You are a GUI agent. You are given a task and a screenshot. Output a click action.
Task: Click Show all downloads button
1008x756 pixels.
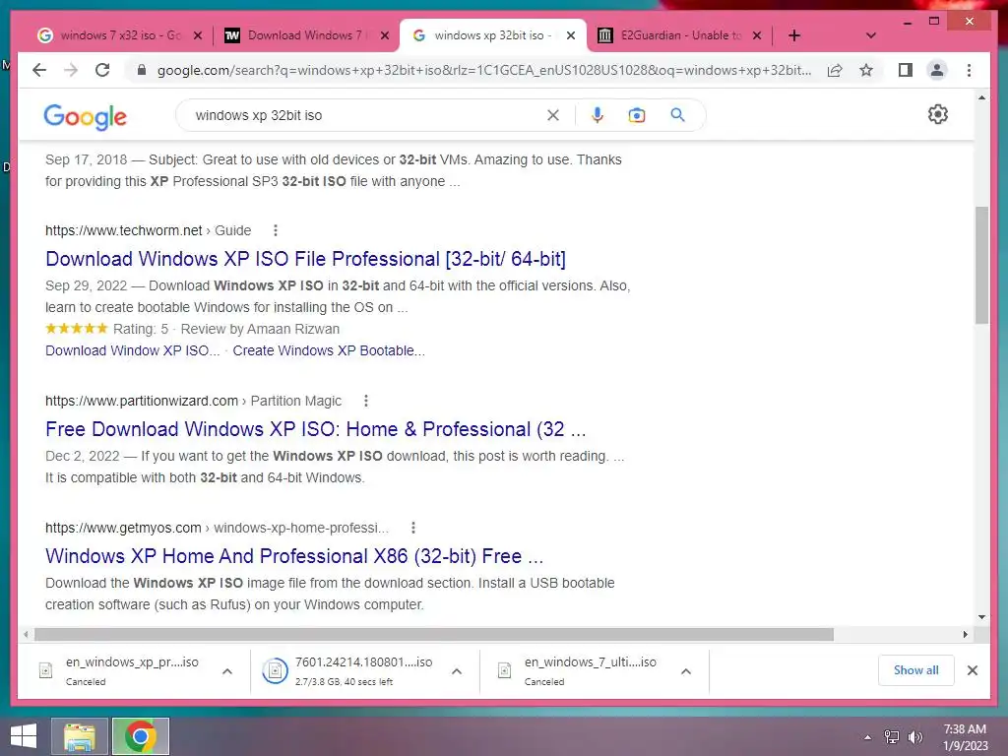(x=916, y=670)
